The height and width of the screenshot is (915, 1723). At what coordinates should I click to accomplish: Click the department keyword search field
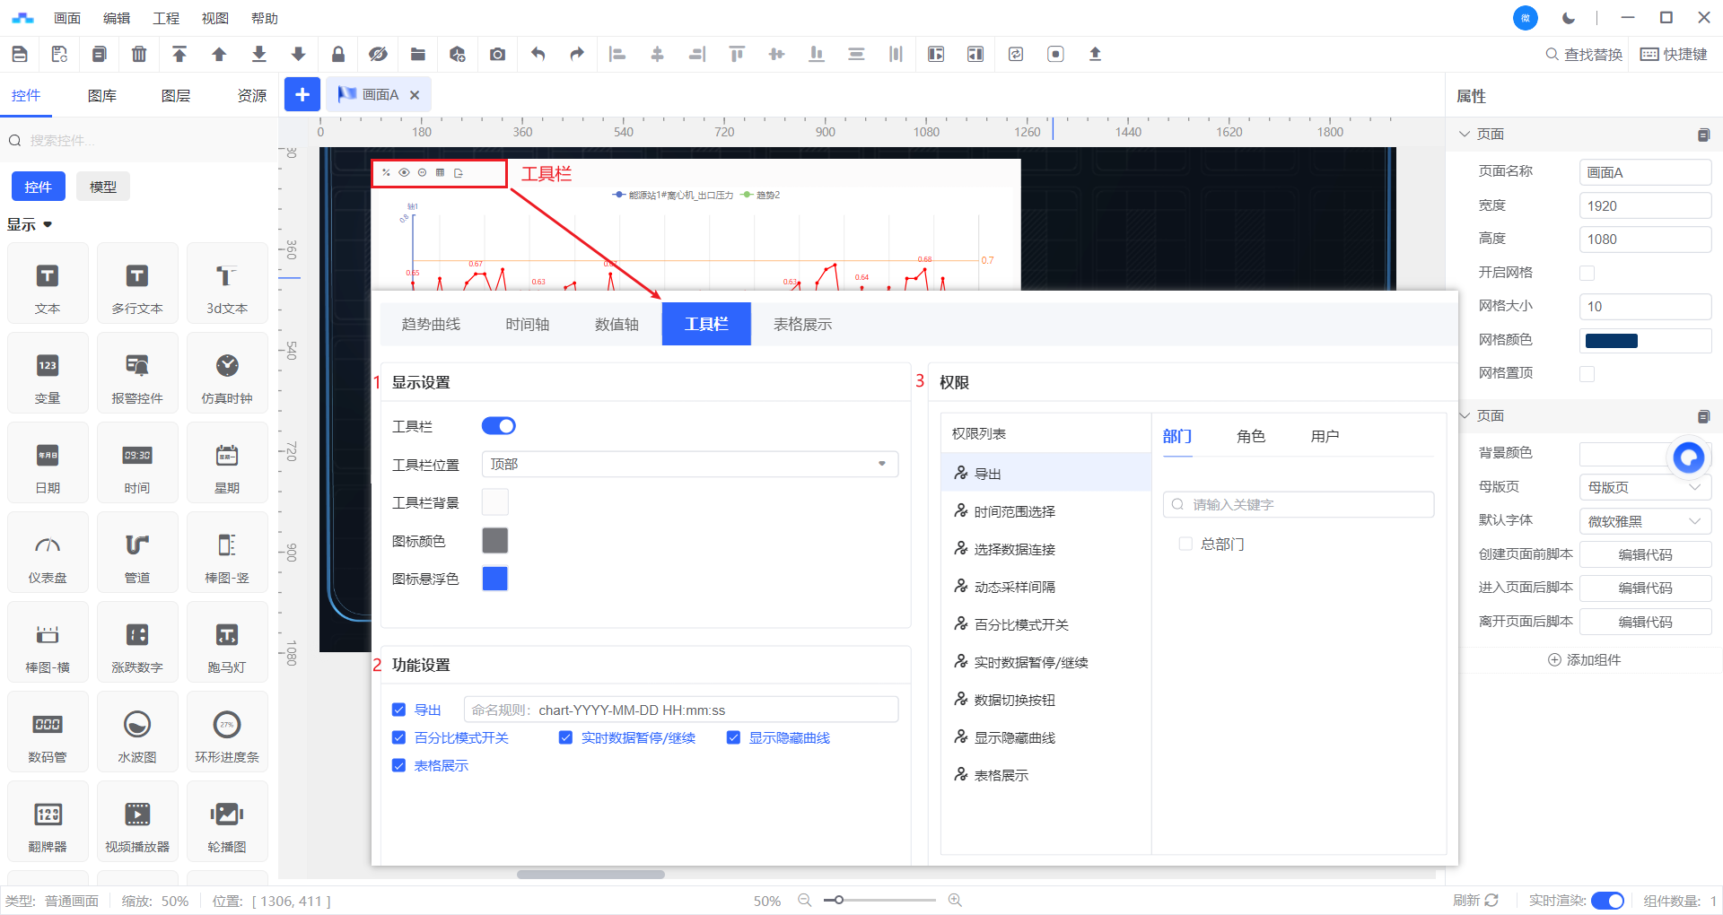[x=1299, y=504]
